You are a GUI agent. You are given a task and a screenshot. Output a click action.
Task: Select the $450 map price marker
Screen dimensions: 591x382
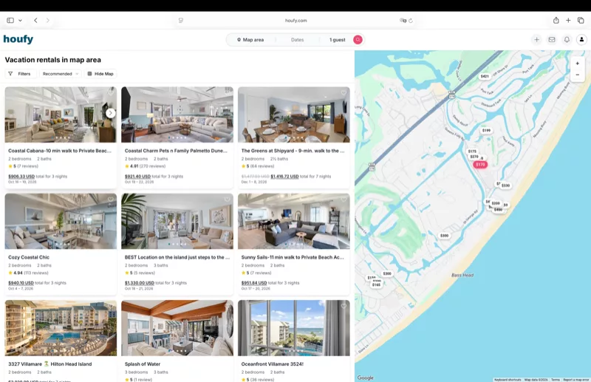(x=498, y=210)
